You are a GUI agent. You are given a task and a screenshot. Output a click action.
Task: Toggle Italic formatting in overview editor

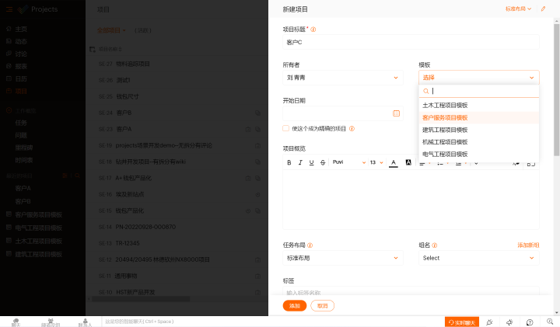tap(300, 162)
